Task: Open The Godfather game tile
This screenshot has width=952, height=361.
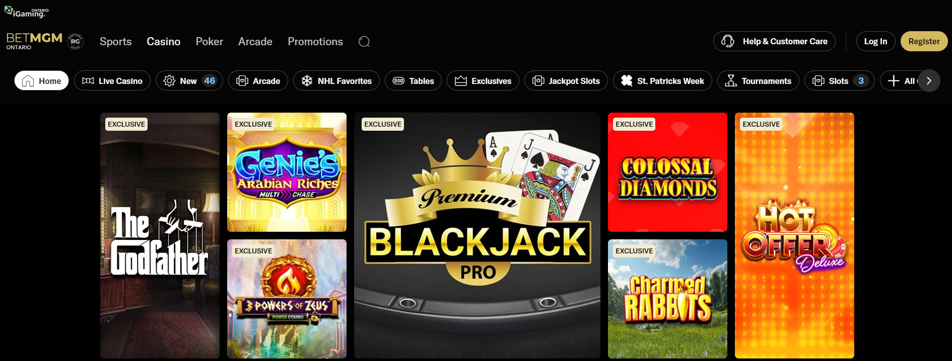Action: [x=160, y=235]
